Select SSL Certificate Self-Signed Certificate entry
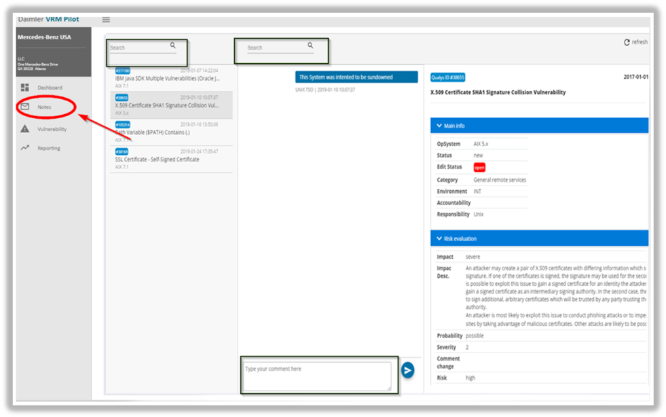 coord(158,160)
